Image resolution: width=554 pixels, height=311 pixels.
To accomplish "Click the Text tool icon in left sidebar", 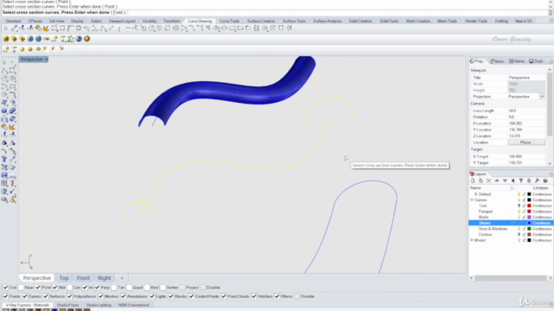I will pos(4,159).
